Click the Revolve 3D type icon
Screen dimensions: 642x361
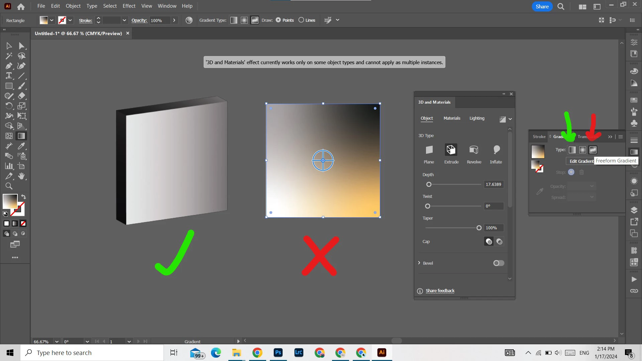coord(474,150)
